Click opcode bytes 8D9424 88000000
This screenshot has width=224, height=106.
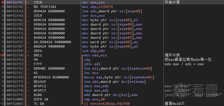pyautogui.click(x=49, y=11)
